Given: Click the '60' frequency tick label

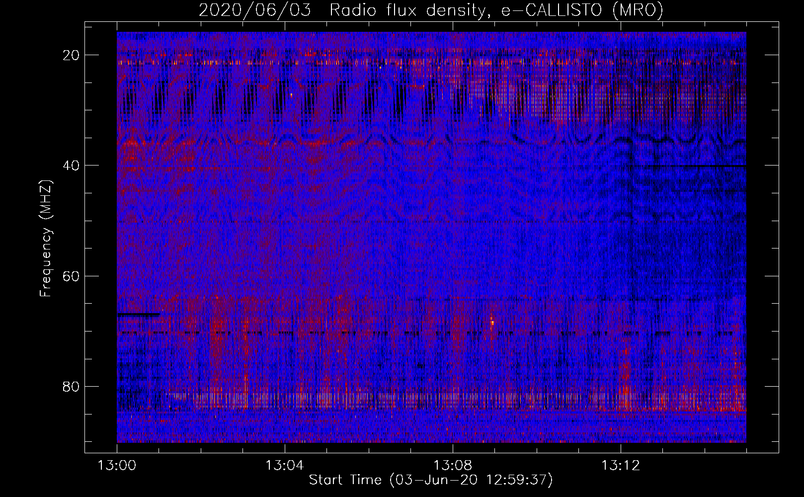Looking at the screenshot, I should coord(72,276).
